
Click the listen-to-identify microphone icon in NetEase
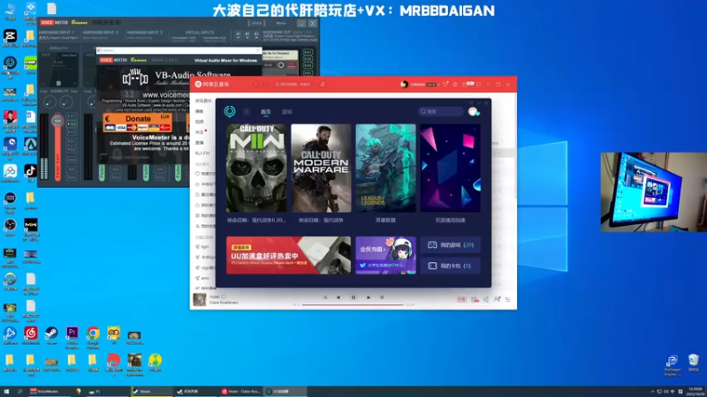coord(323,84)
